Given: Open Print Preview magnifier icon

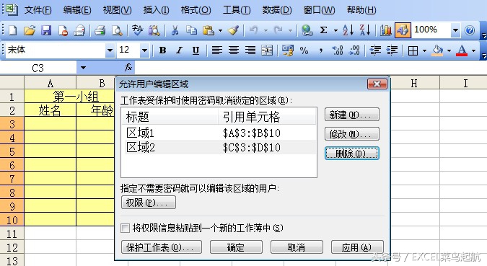Looking at the screenshot, I should pos(117,30).
